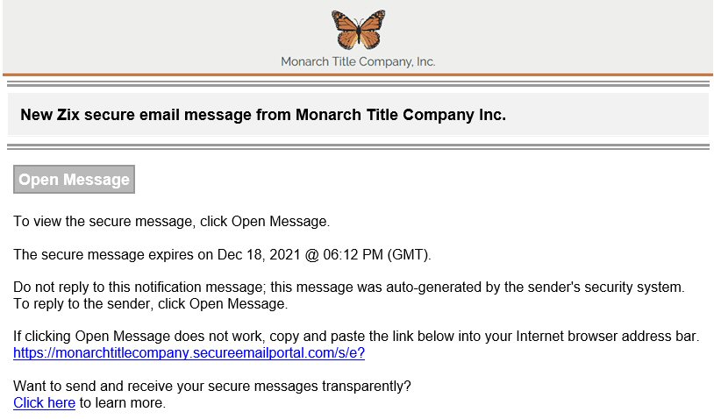Image resolution: width=714 pixels, height=419 pixels.
Task: Click the 'Want to send and receive' line
Action: pos(212,387)
